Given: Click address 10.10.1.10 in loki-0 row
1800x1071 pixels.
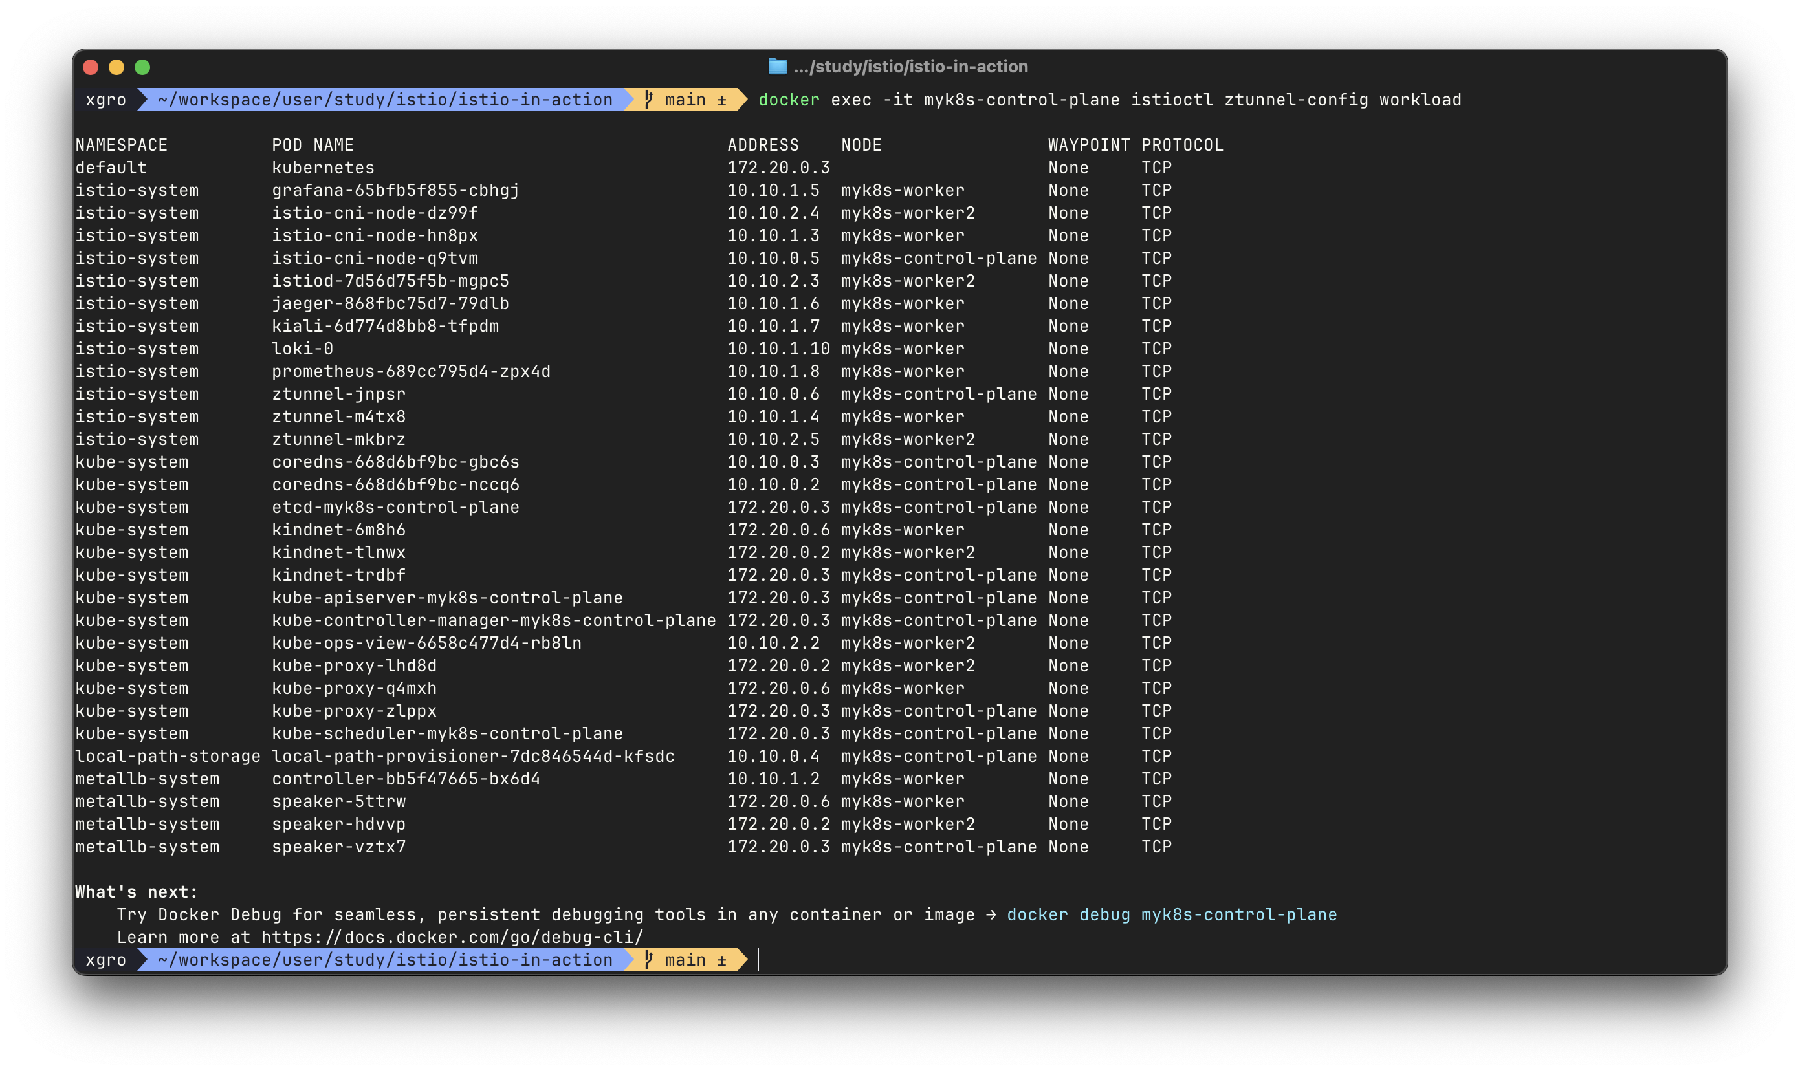Looking at the screenshot, I should [x=778, y=349].
